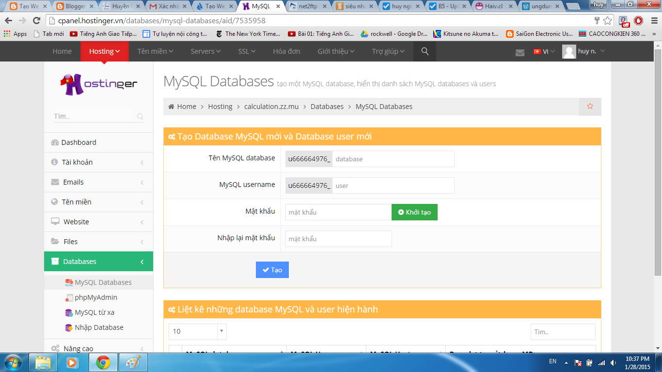
Task: Click the Home icon in the breadcrumb
Action: (x=171, y=107)
